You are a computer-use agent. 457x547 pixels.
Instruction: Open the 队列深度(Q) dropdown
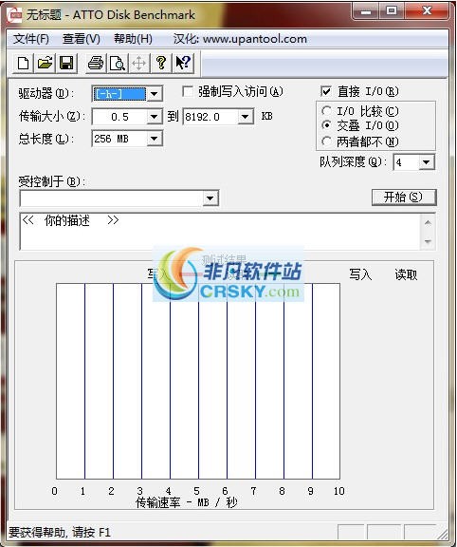pos(427,162)
